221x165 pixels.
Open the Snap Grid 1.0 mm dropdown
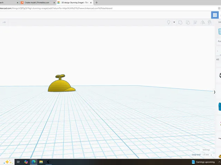point(207,155)
